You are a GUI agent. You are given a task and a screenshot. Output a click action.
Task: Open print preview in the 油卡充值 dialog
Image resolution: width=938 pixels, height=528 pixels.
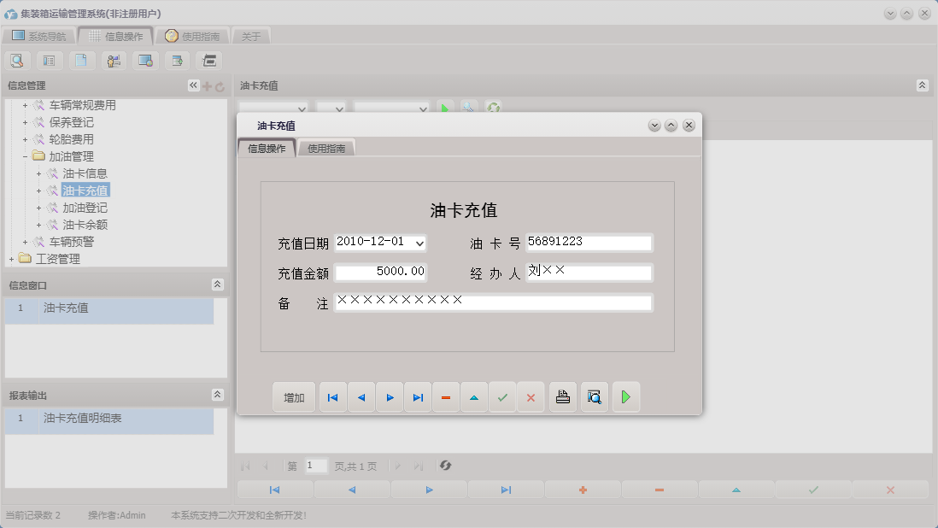pos(594,396)
